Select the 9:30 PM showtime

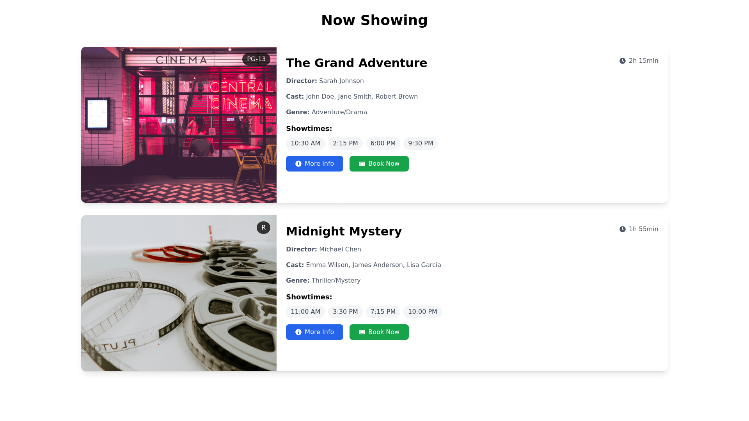point(421,143)
